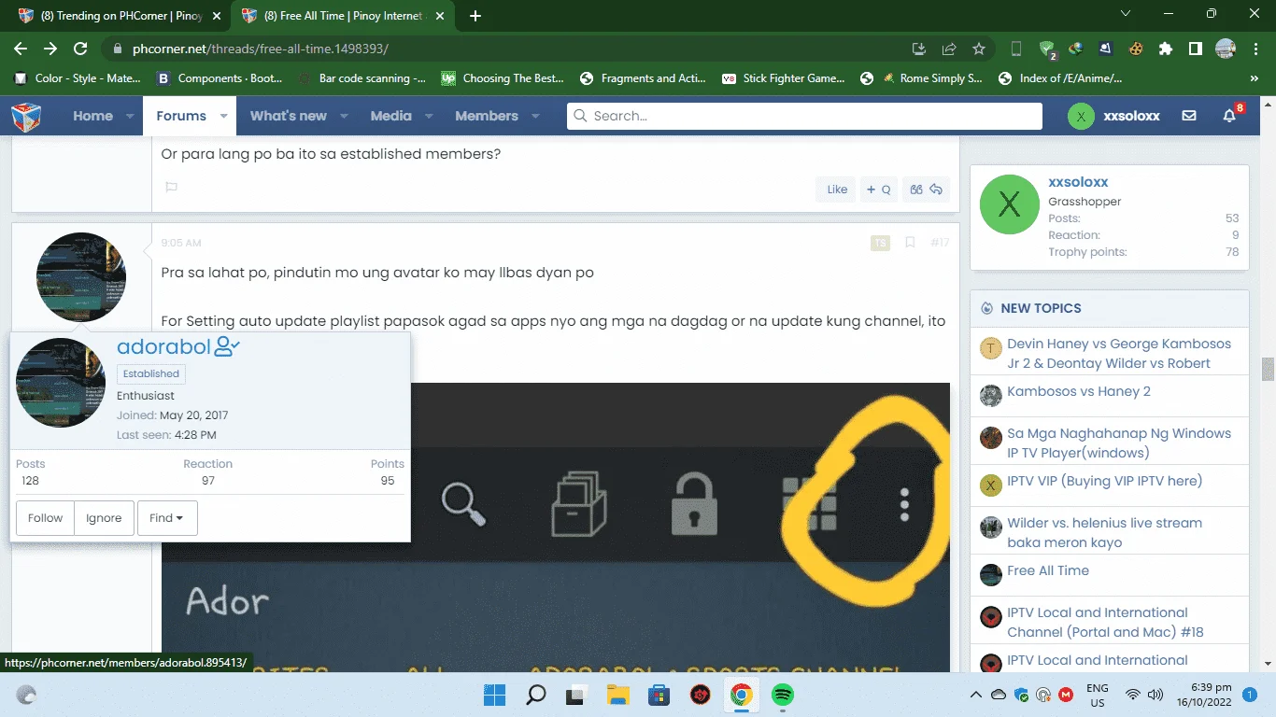Open Windows Start menu

coord(494,695)
